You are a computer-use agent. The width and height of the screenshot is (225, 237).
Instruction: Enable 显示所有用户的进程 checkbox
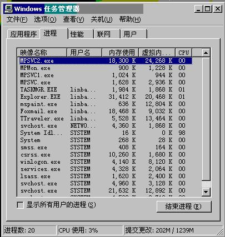pos(20,205)
